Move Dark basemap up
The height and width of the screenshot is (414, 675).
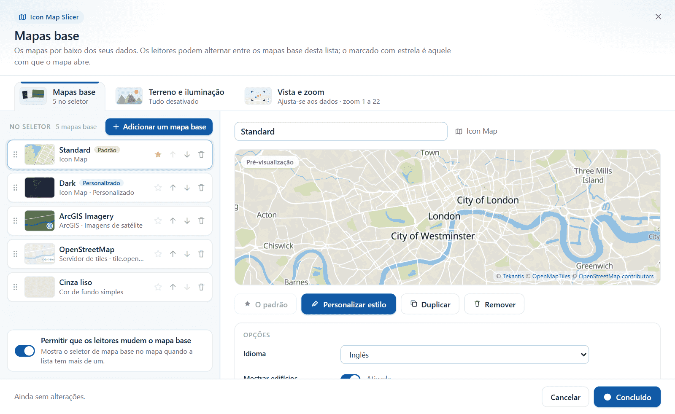click(173, 188)
